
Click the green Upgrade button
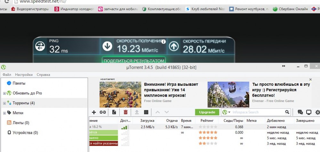point(207,112)
